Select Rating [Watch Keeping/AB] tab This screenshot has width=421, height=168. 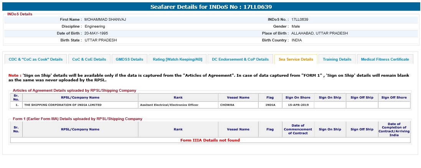(177, 59)
